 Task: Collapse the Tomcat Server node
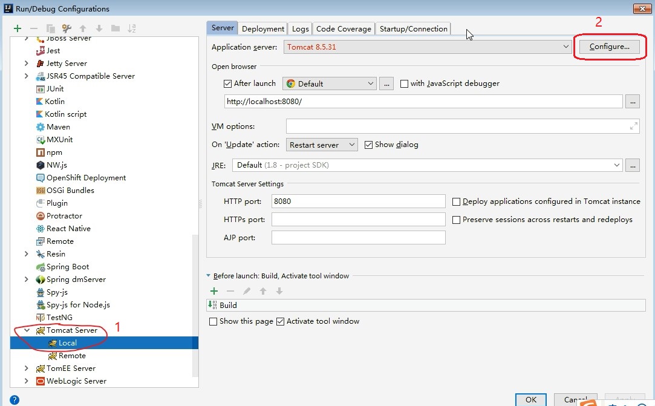(x=27, y=330)
